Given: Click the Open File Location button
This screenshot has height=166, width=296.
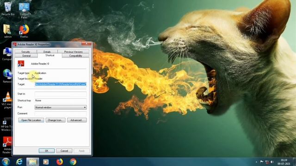Looking at the screenshot, I should (x=31, y=120).
